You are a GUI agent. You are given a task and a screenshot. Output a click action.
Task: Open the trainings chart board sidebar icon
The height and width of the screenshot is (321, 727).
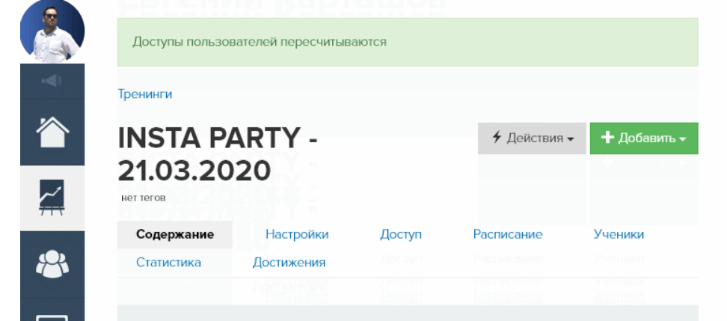tap(52, 198)
